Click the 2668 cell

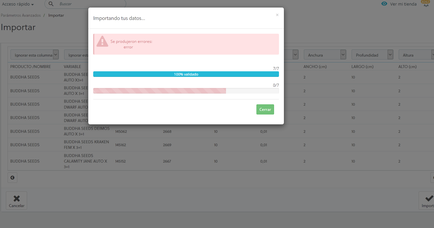click(x=167, y=132)
